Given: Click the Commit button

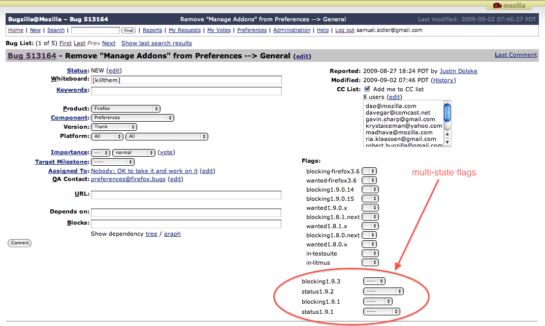Looking at the screenshot, I should (19, 243).
